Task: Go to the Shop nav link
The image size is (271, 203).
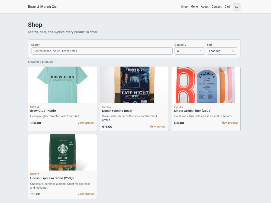Action: (184, 6)
